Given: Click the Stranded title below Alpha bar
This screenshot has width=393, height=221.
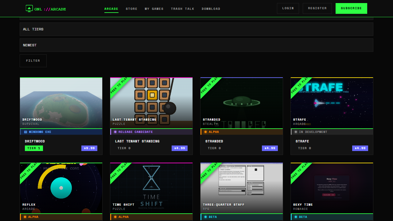Looking at the screenshot, I should (214, 141).
